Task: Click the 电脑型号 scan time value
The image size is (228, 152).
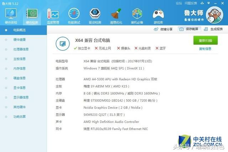Action: pos(118,61)
